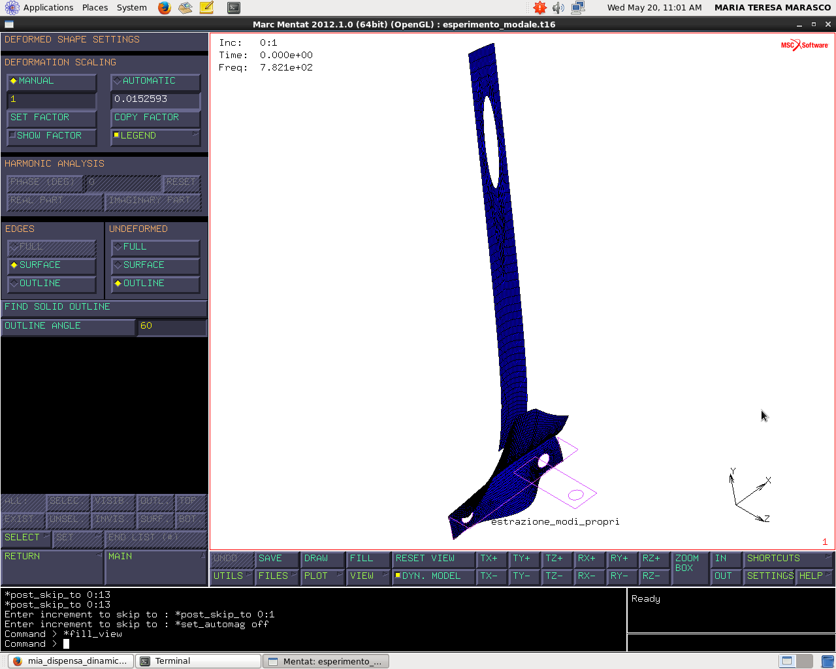The image size is (836, 669).
Task: Click RESET VIEW
Action: point(433,559)
